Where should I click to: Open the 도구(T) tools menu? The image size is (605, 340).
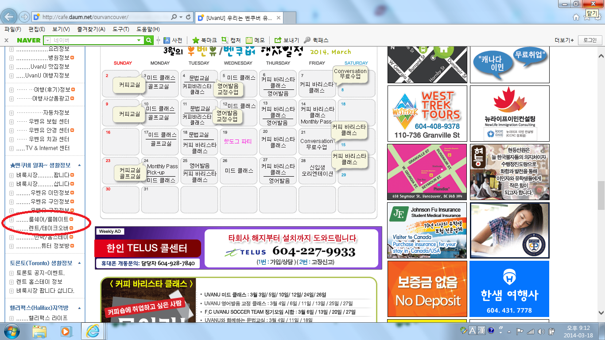[121, 29]
